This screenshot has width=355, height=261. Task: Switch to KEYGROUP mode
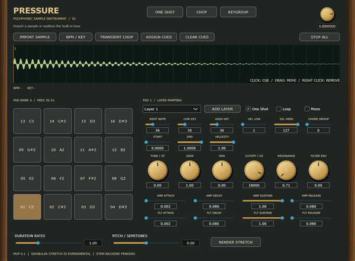238,12
